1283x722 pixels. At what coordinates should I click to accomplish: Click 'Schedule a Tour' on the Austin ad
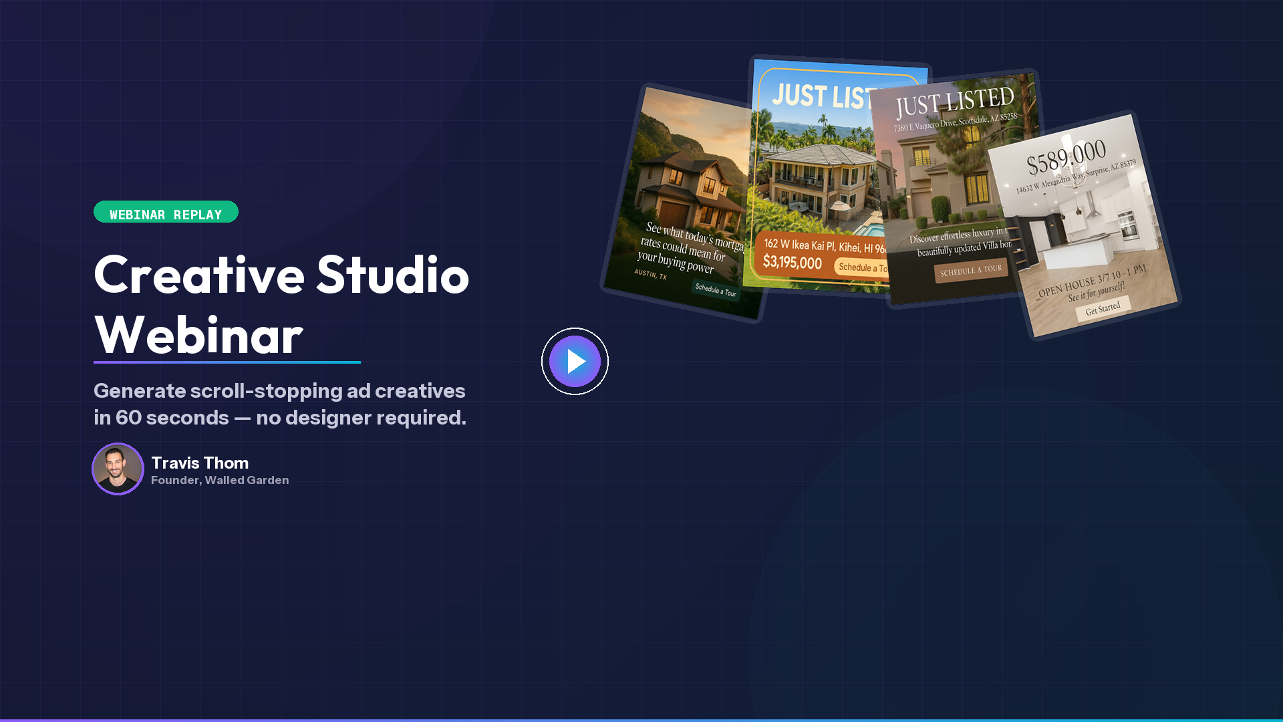(716, 289)
